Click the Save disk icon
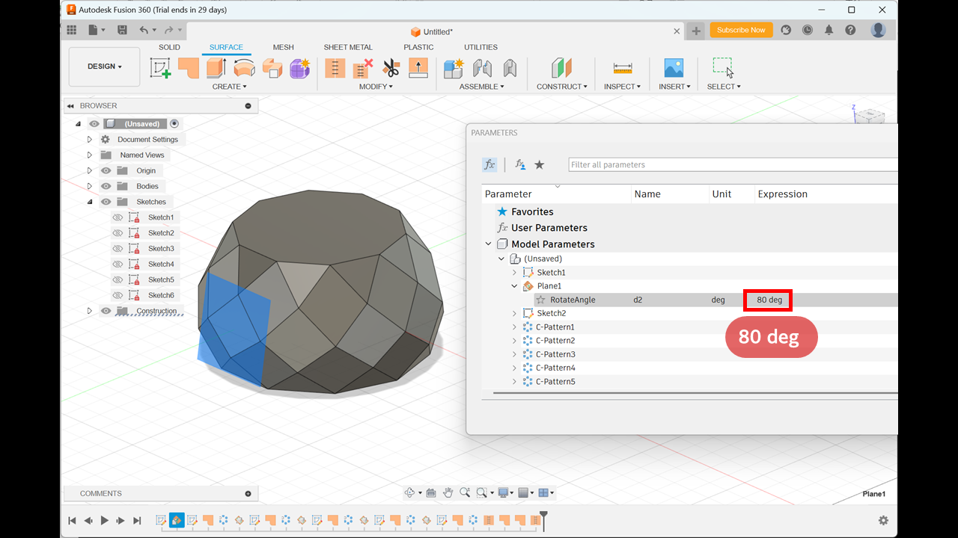The height and width of the screenshot is (538, 958). tap(123, 30)
